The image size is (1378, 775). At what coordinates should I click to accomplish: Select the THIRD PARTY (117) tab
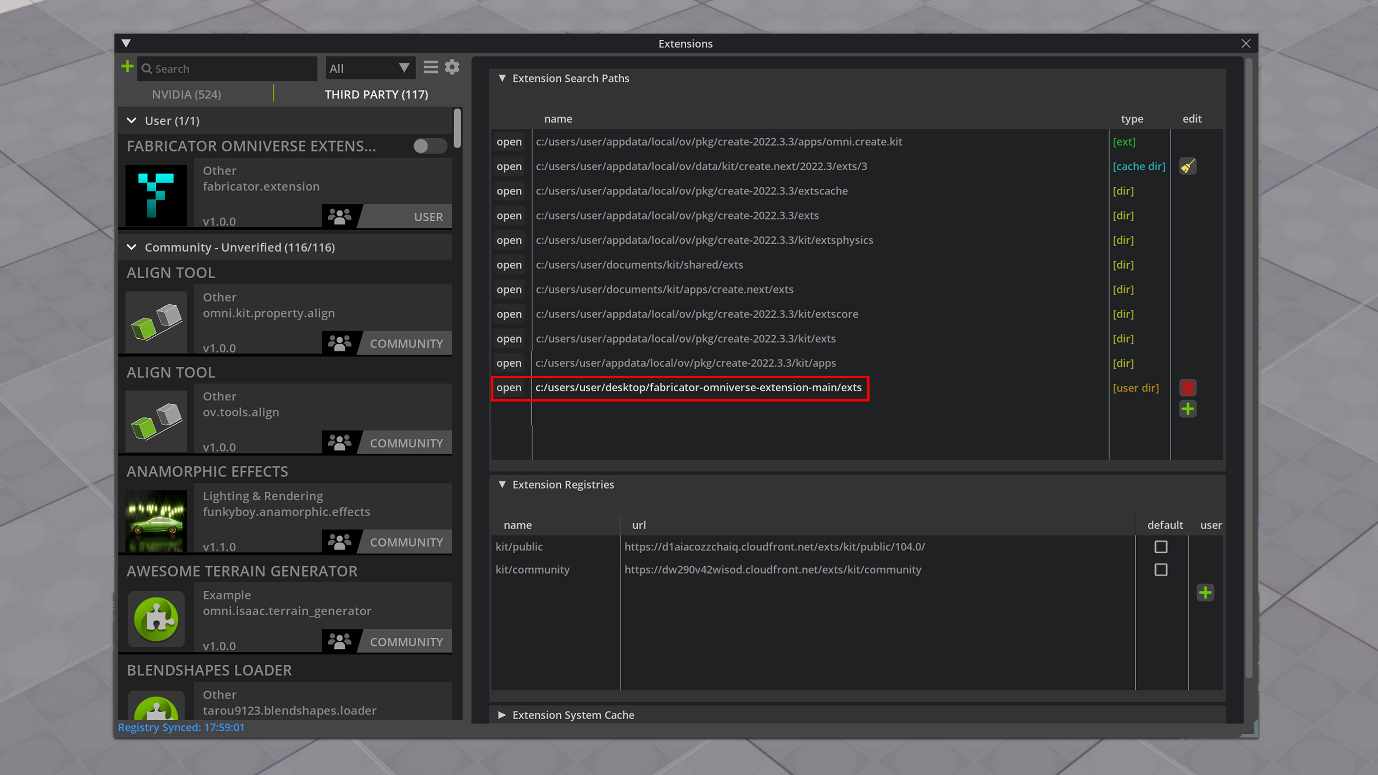click(x=376, y=95)
